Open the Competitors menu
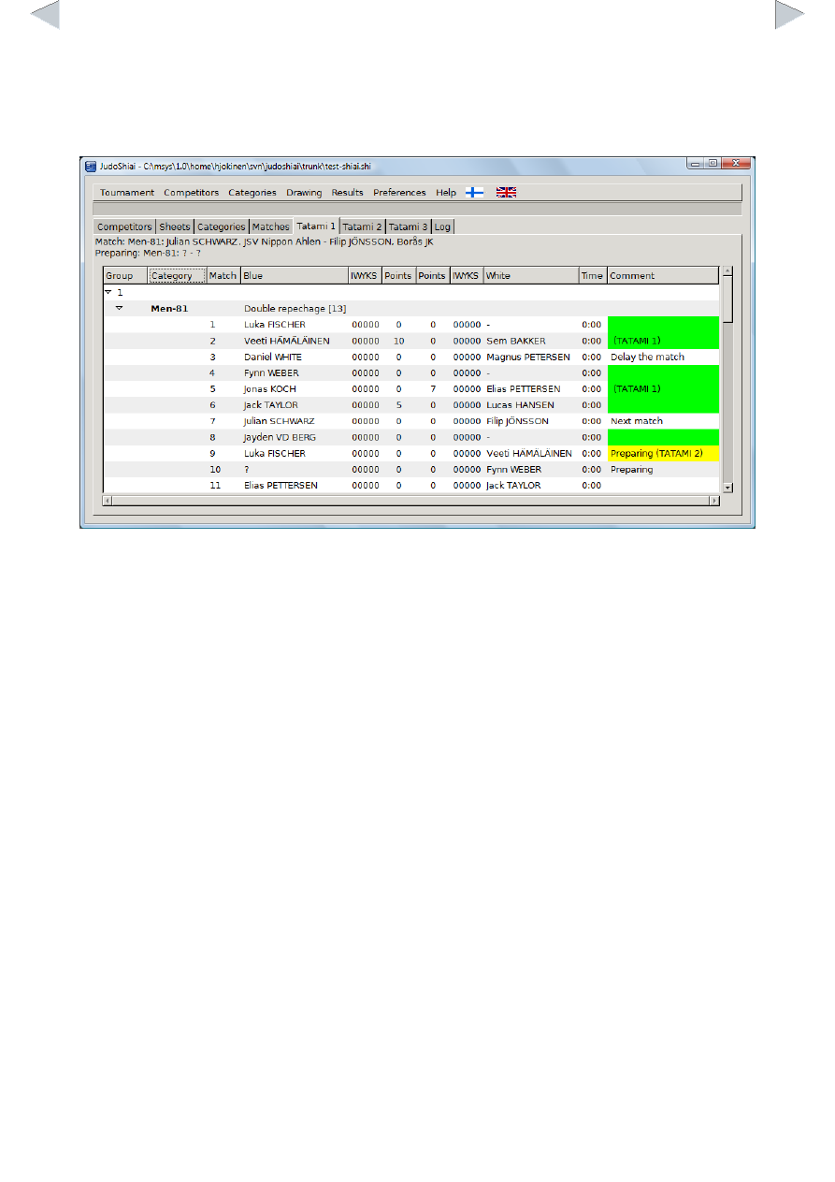This screenshot has height=1182, width=835. [192, 193]
